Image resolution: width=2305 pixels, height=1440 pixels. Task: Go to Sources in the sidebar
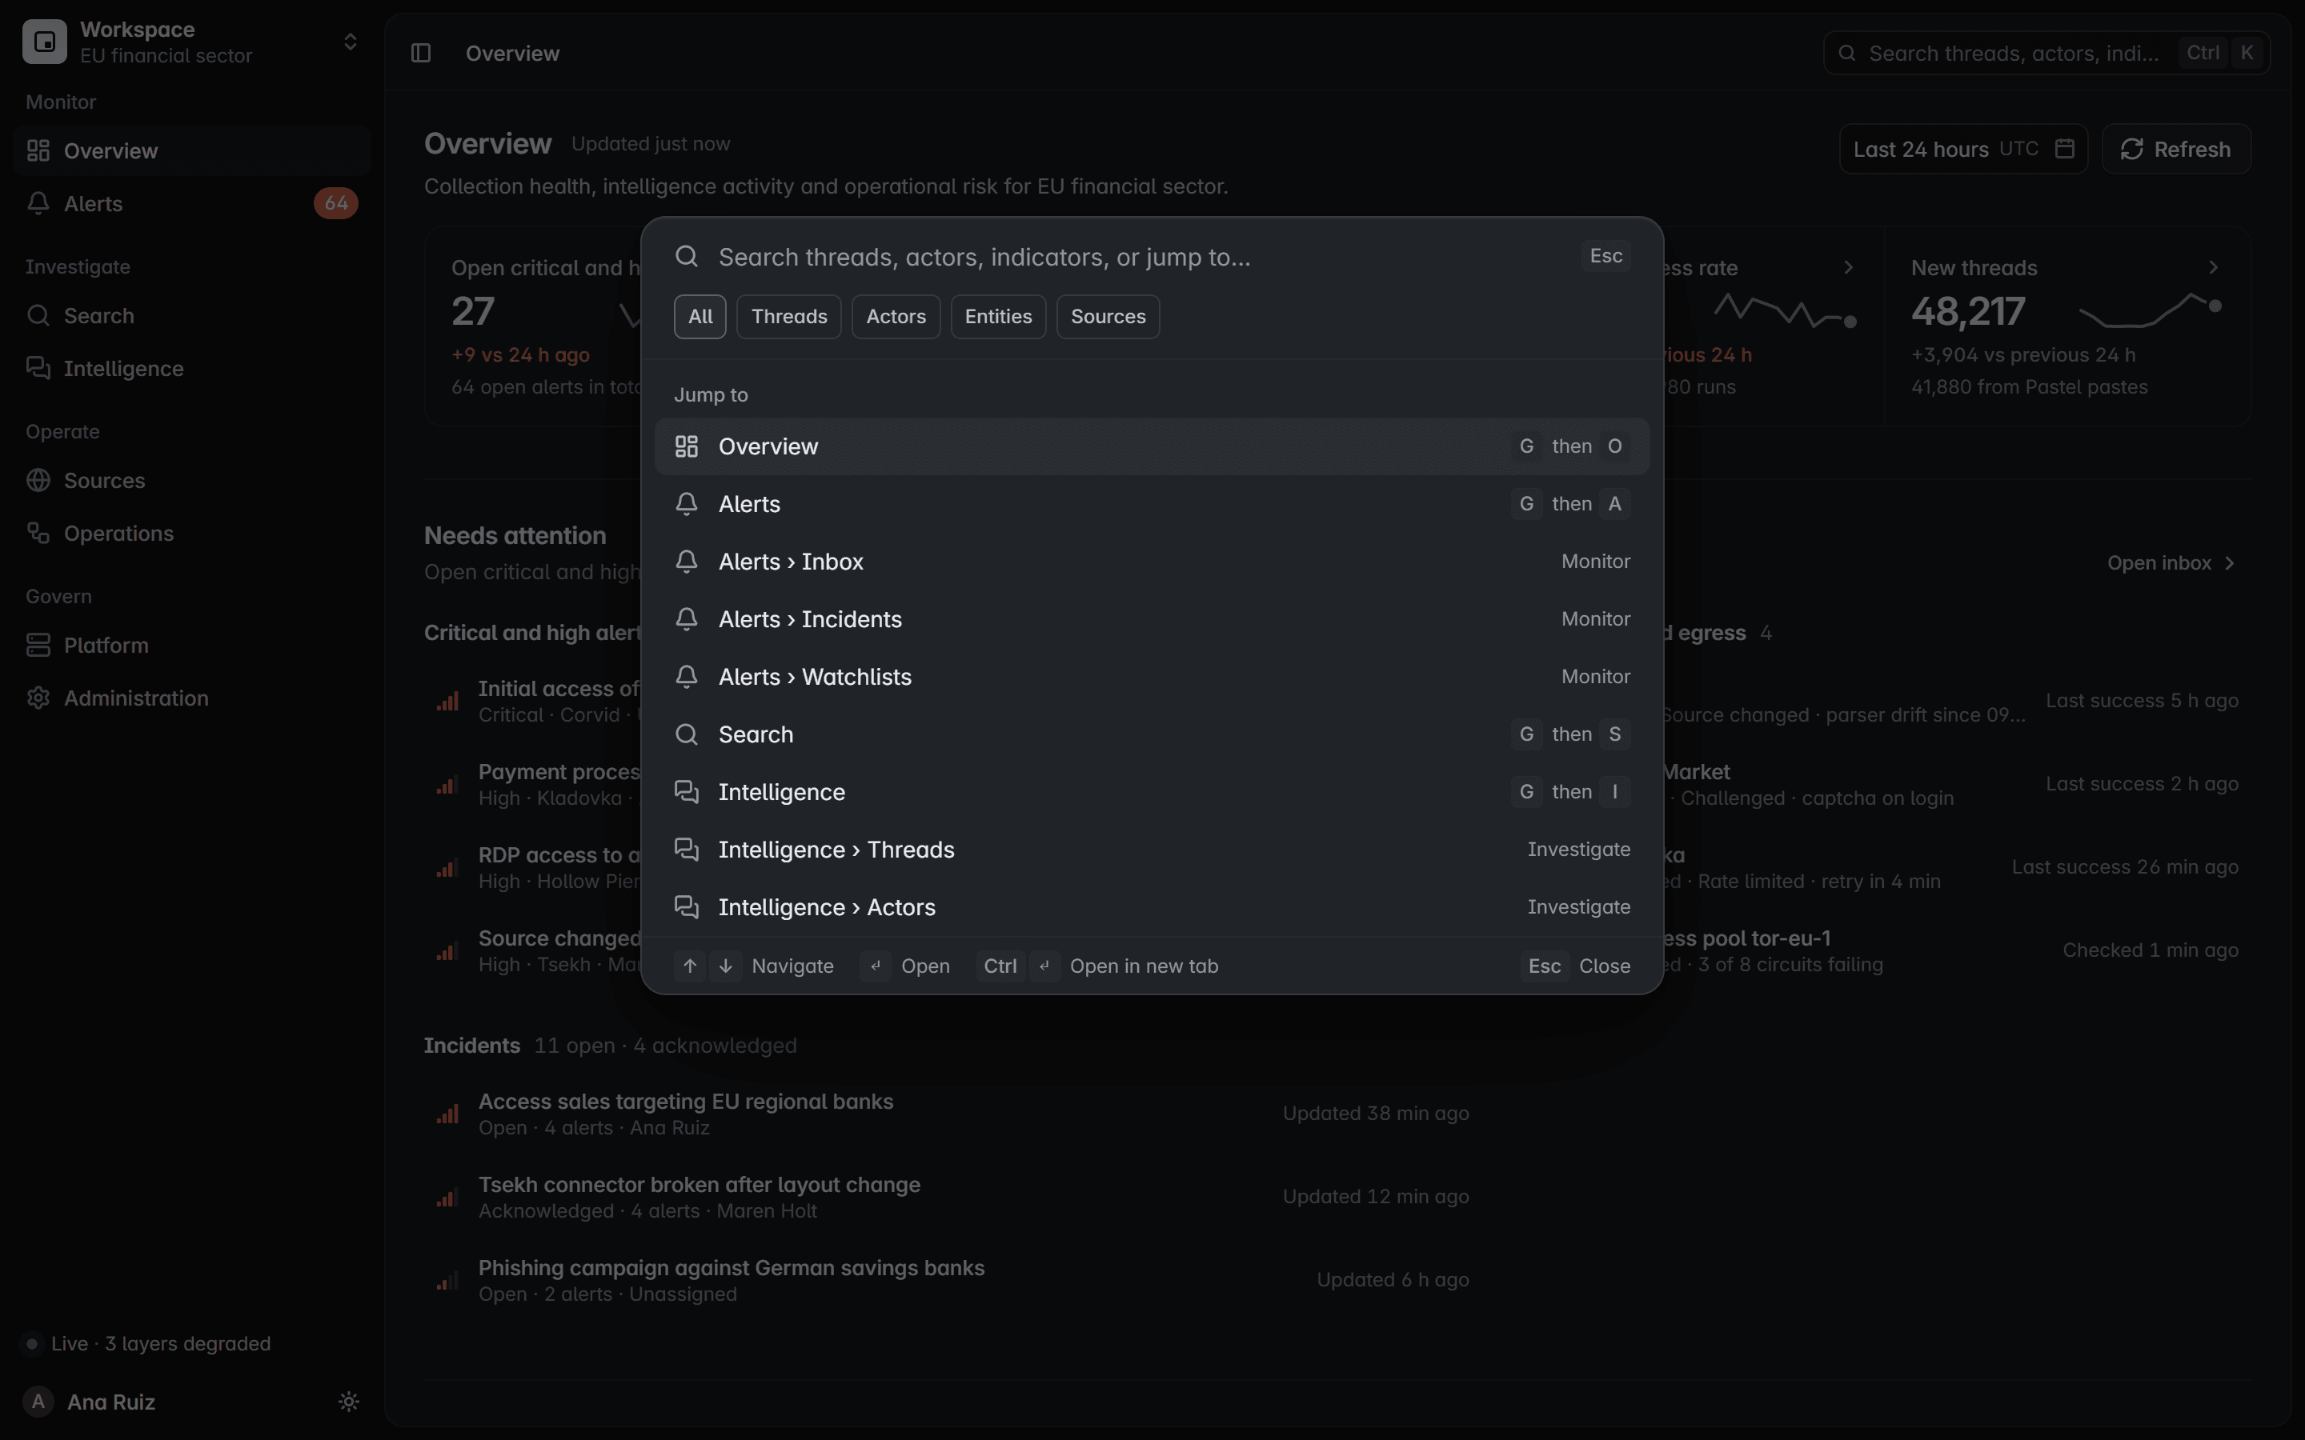191,480
